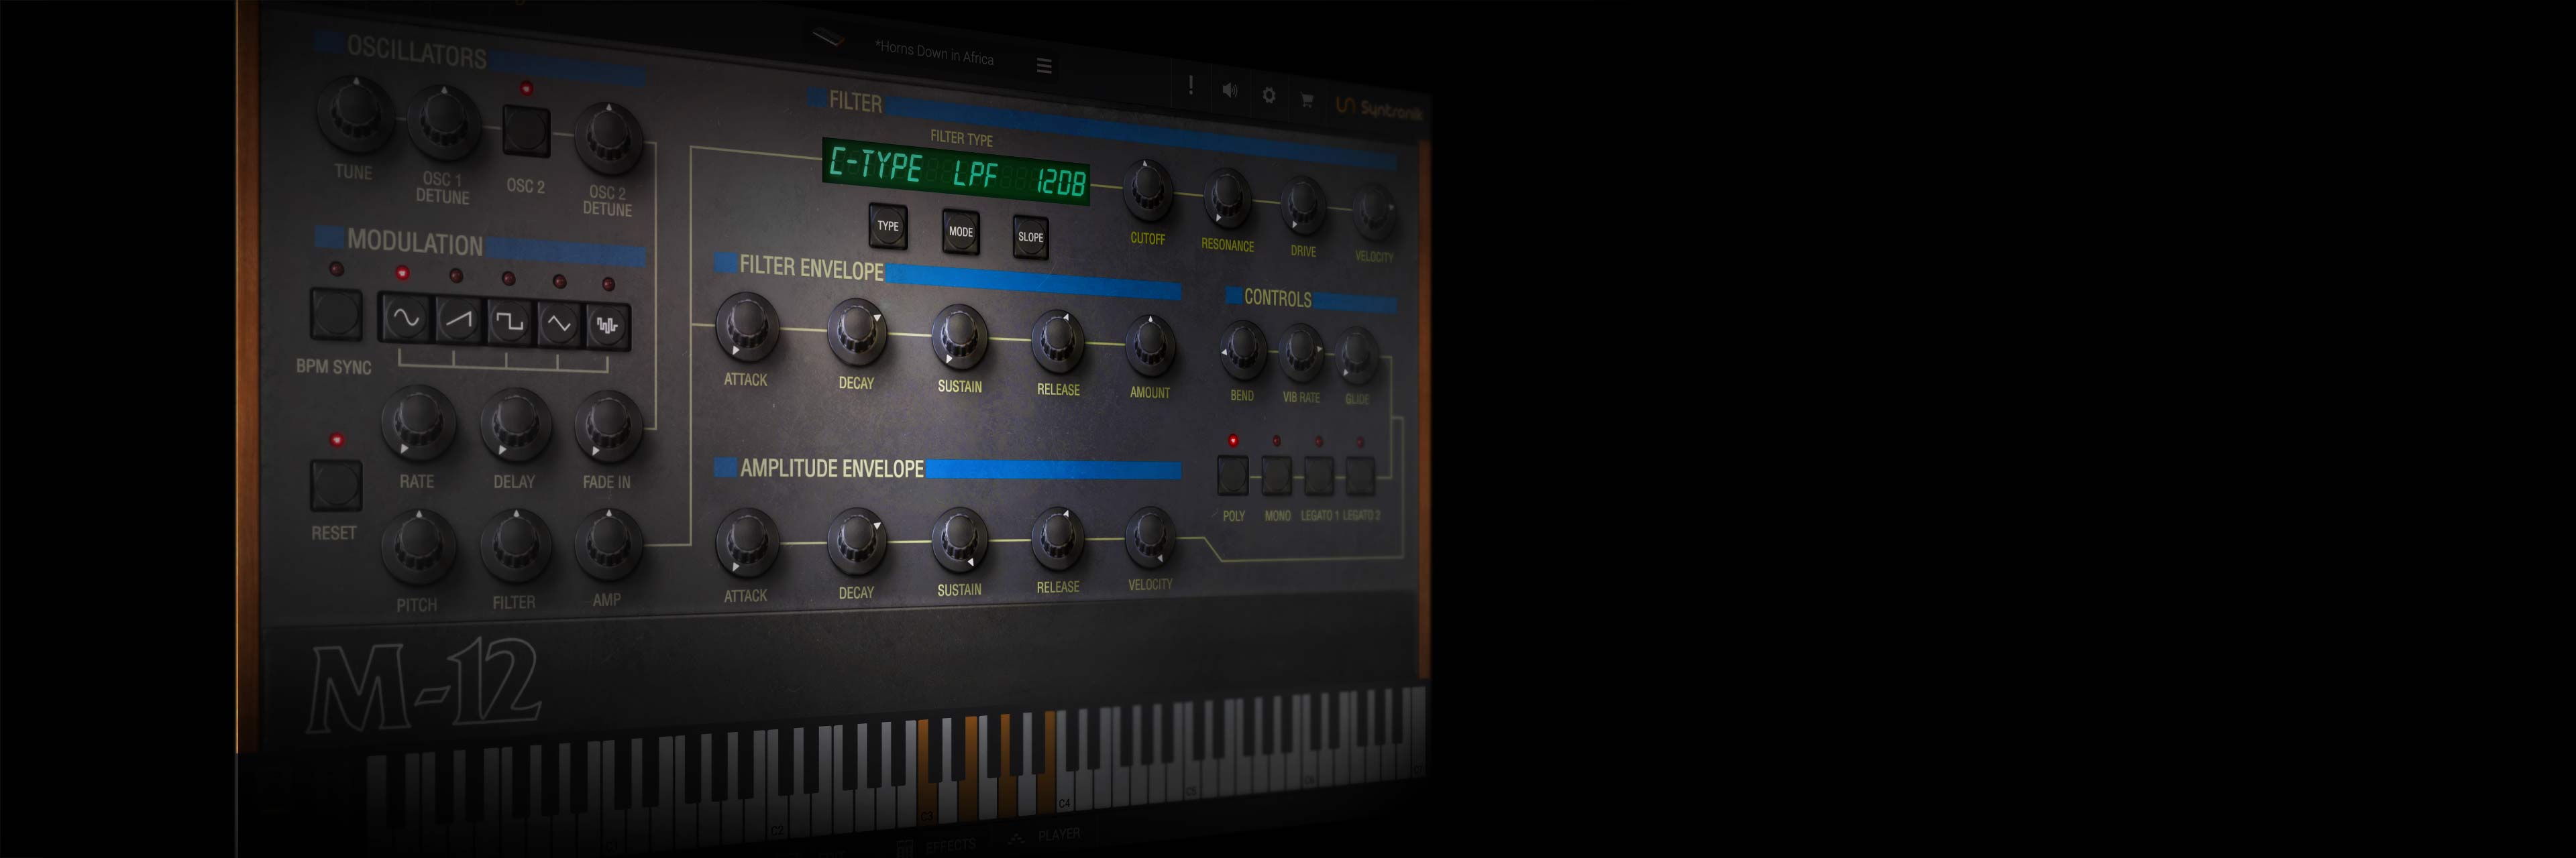2576x858 pixels.
Task: Enable MONO voice mode
Action: [1276, 475]
